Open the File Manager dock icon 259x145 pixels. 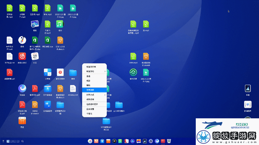pos(102,141)
